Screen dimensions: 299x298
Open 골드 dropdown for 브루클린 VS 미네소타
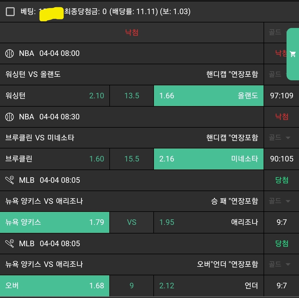click(280, 138)
